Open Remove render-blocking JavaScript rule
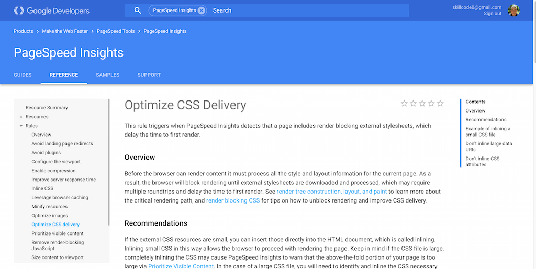 pos(58,245)
